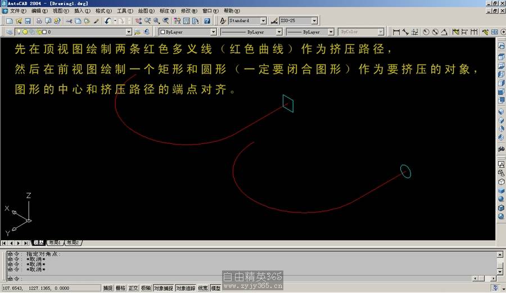Select the Aligned Dimension tool

405,32
